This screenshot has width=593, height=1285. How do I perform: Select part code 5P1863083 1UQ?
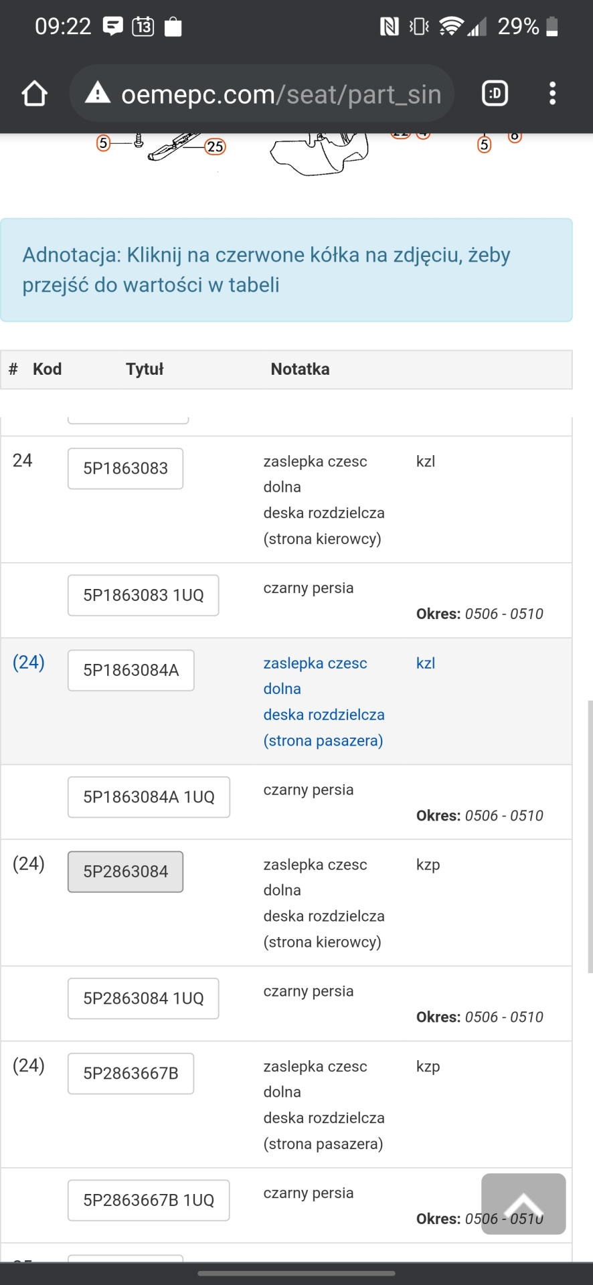coord(143,595)
